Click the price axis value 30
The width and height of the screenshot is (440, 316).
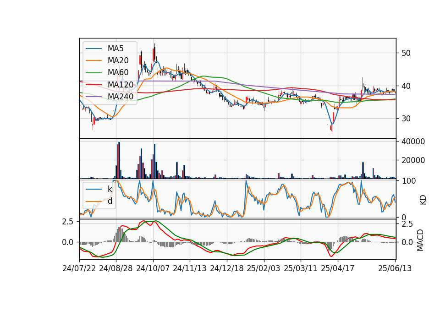click(406, 119)
